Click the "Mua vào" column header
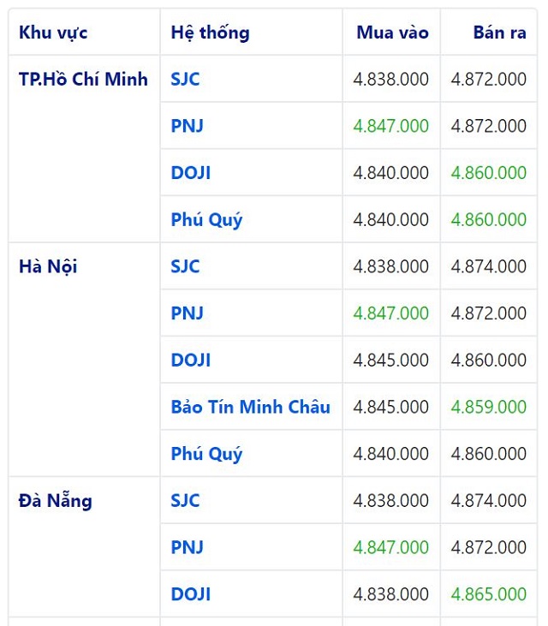548x626 pixels. point(392,33)
